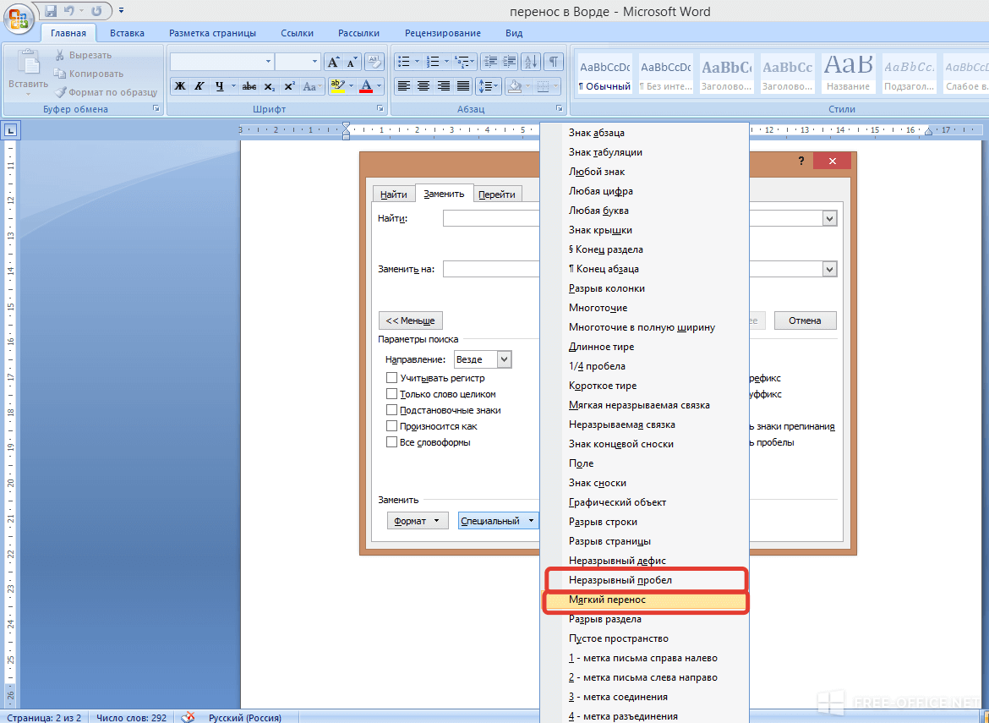Open font size dropdown
This screenshot has width=989, height=723.
point(314,62)
